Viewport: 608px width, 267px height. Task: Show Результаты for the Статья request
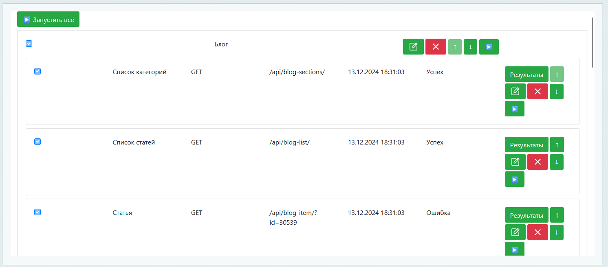[x=526, y=215]
